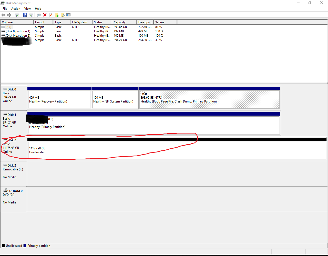
Task: Click drive icon beside (C:) volume row
Action: 3,27
